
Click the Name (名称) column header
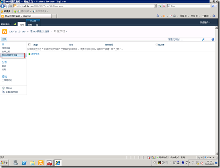pyautogui.click(x=71, y=45)
